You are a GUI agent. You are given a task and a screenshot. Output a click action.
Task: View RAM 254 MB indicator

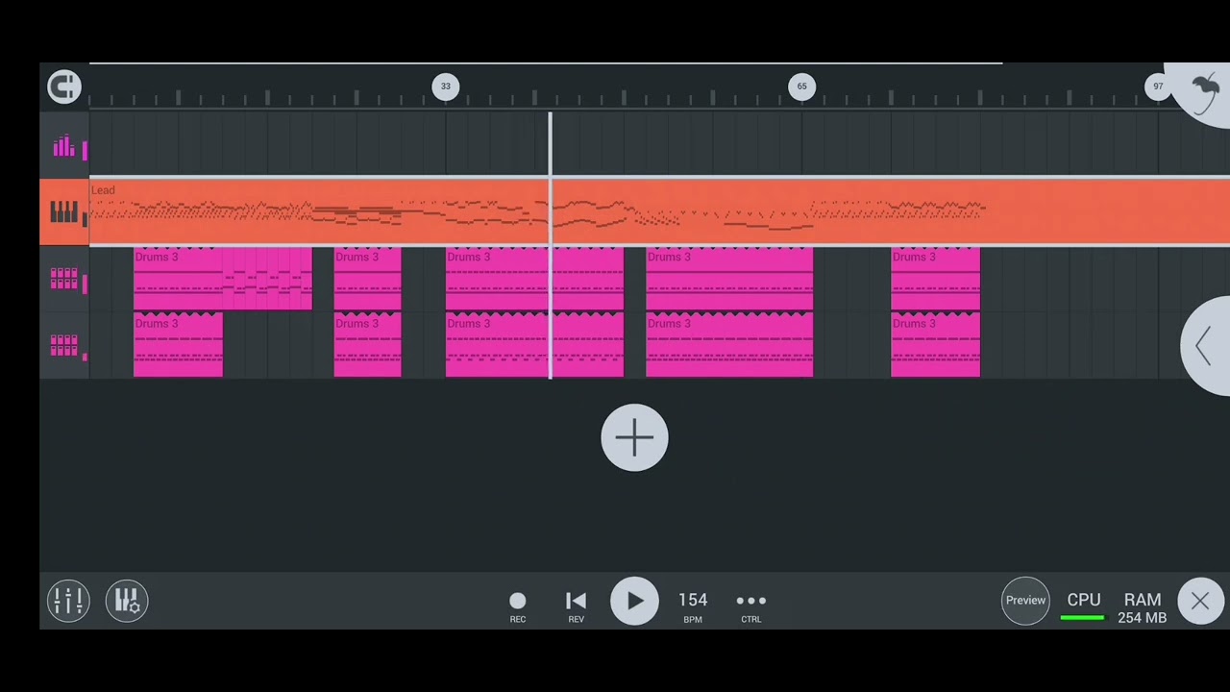1143,607
